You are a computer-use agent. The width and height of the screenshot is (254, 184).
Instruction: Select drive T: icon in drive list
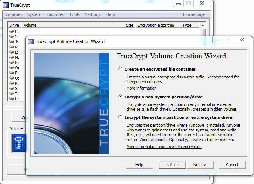pos(11,93)
